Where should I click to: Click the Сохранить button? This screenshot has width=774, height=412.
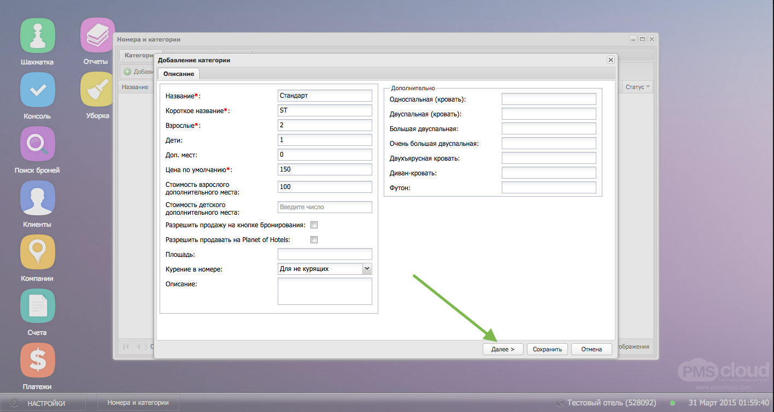tap(547, 349)
